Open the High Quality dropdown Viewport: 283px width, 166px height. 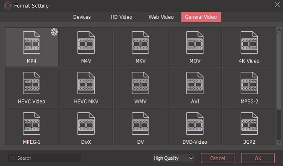173,158
